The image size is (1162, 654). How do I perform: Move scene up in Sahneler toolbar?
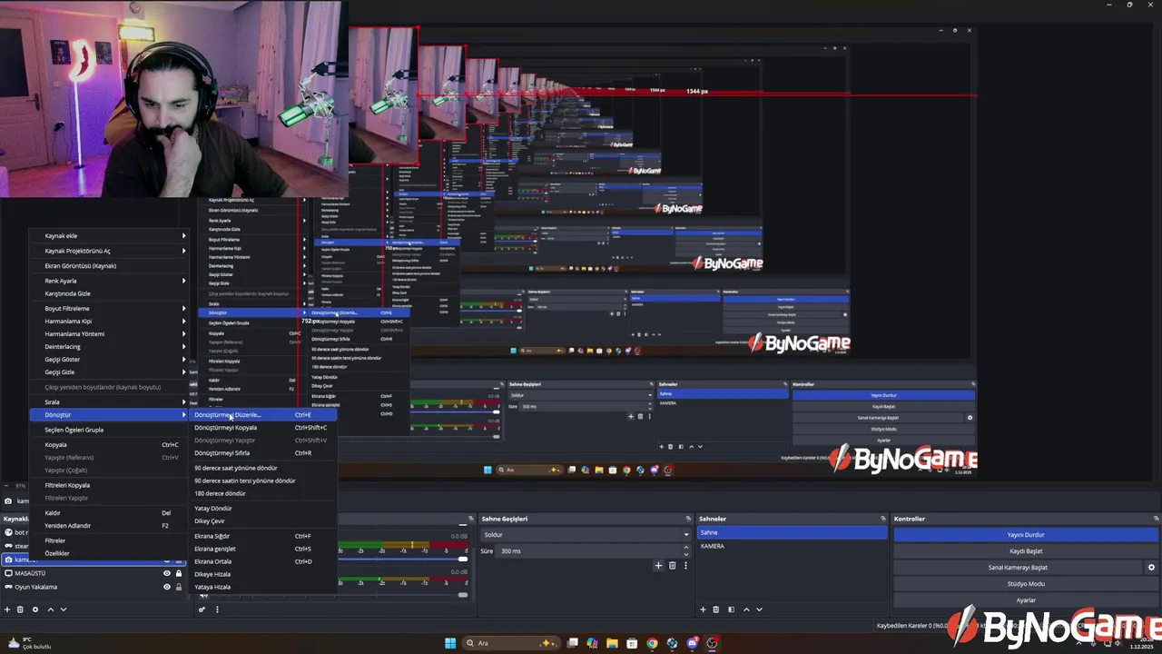pos(745,609)
